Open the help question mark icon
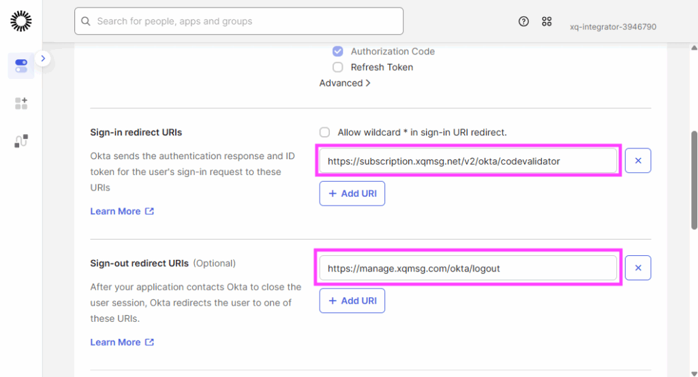The image size is (698, 377). 523,21
